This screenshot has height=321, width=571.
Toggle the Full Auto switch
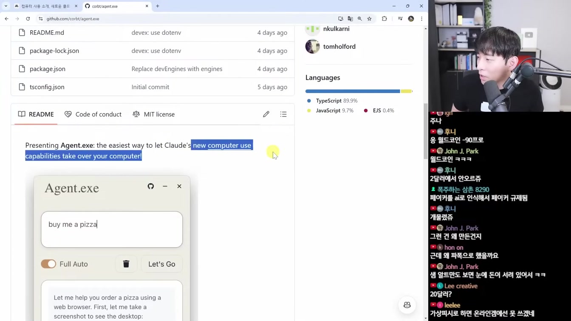coord(48,264)
